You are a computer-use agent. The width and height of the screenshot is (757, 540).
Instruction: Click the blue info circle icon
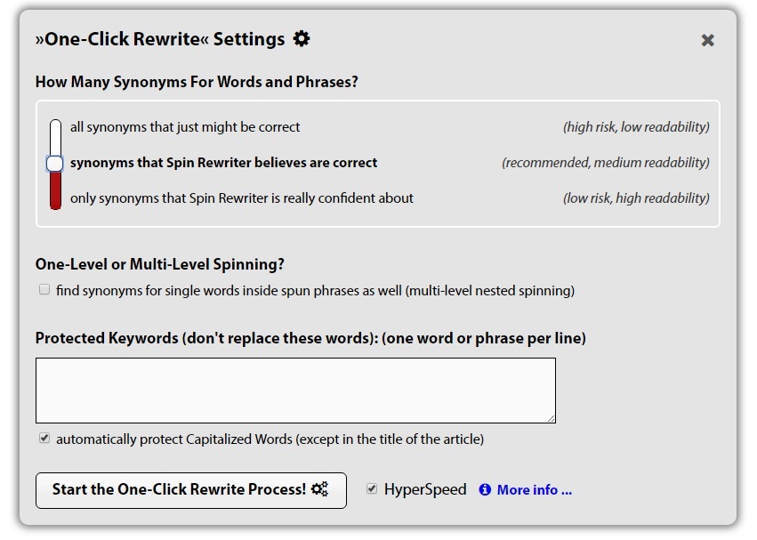tap(485, 490)
